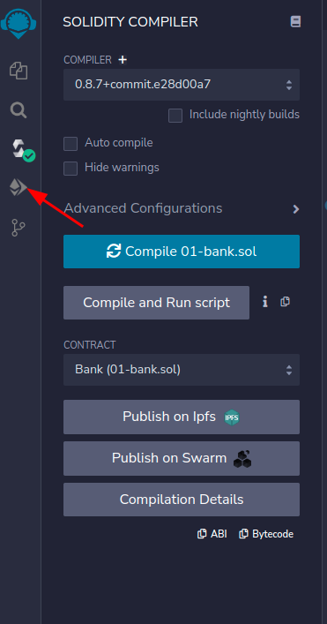
Task: Click Publish on Ipfs button
Action: coord(182,417)
